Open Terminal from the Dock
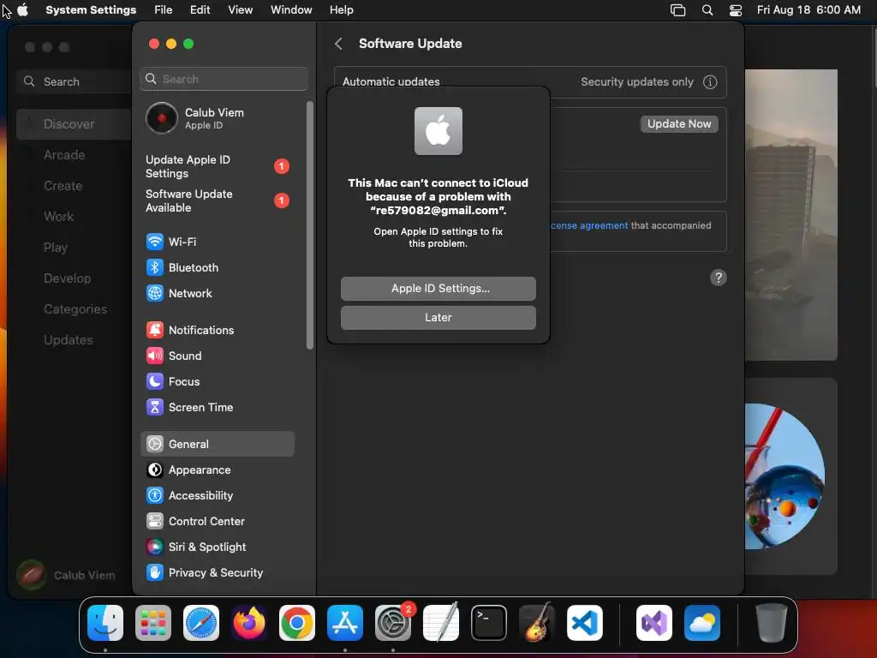 489,623
